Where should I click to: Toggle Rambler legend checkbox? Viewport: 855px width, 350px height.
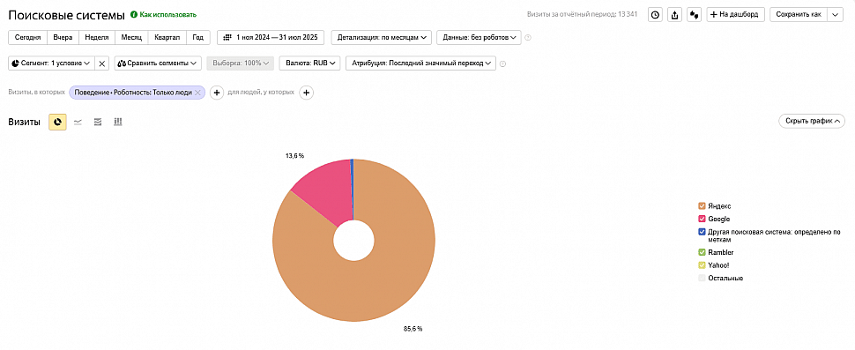pyautogui.click(x=703, y=252)
